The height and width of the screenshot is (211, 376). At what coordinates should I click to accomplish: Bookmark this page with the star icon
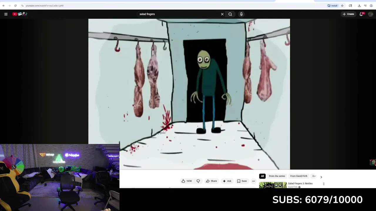(x=342, y=6)
